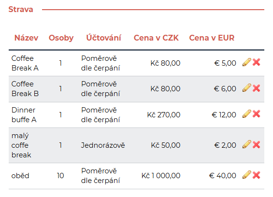Select the Strava section heading
This screenshot has height=197, width=273.
click(21, 9)
